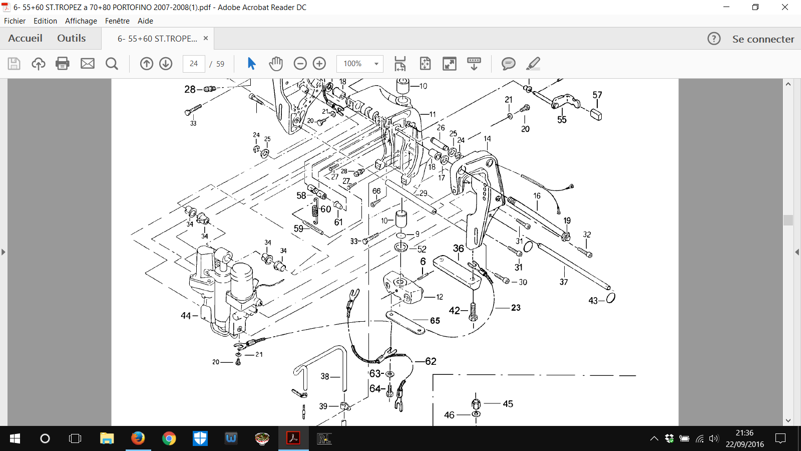Open the Help question mark icon
The image size is (801, 451).
tap(714, 39)
